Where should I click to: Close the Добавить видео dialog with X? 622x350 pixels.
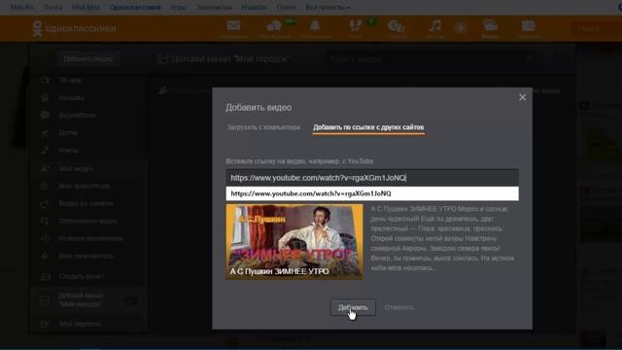point(523,97)
